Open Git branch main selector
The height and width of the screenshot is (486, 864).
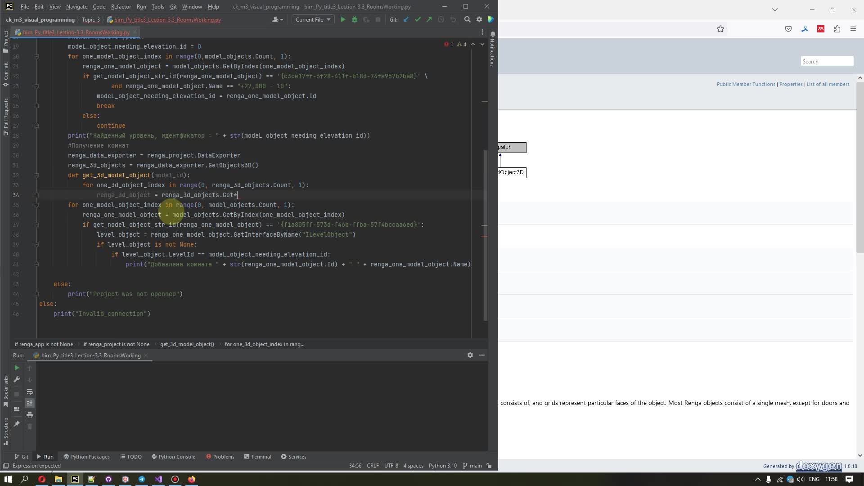click(472, 466)
